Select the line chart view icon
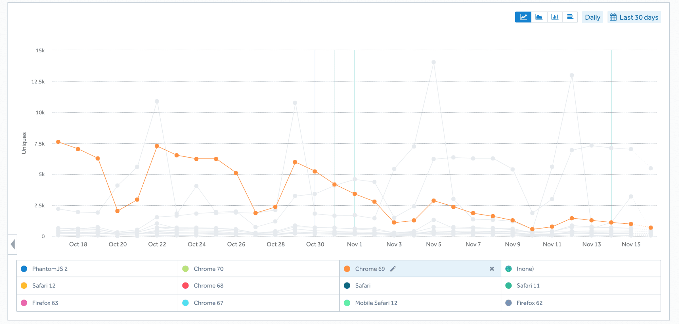This screenshot has height=324, width=679. point(523,17)
